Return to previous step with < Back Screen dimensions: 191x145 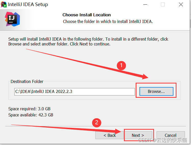[x=109, y=135]
